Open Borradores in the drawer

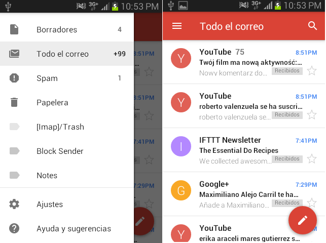point(67,29)
